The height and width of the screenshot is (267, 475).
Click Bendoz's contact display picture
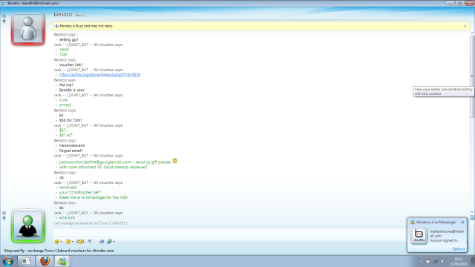tap(28, 29)
